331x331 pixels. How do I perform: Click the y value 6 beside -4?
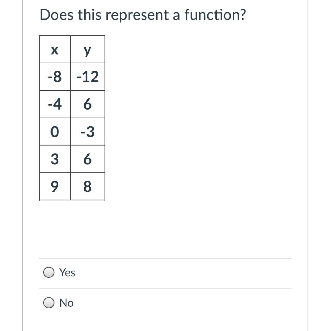(x=87, y=104)
